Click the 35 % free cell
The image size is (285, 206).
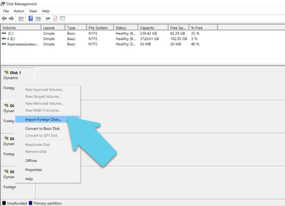195,33
